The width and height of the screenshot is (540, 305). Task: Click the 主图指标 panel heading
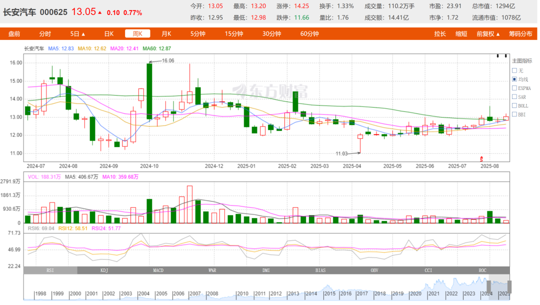click(x=522, y=61)
